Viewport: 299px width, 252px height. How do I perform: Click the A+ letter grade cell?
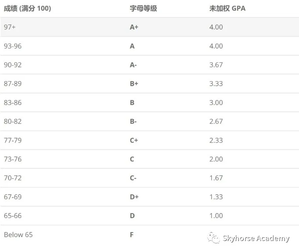click(134, 27)
